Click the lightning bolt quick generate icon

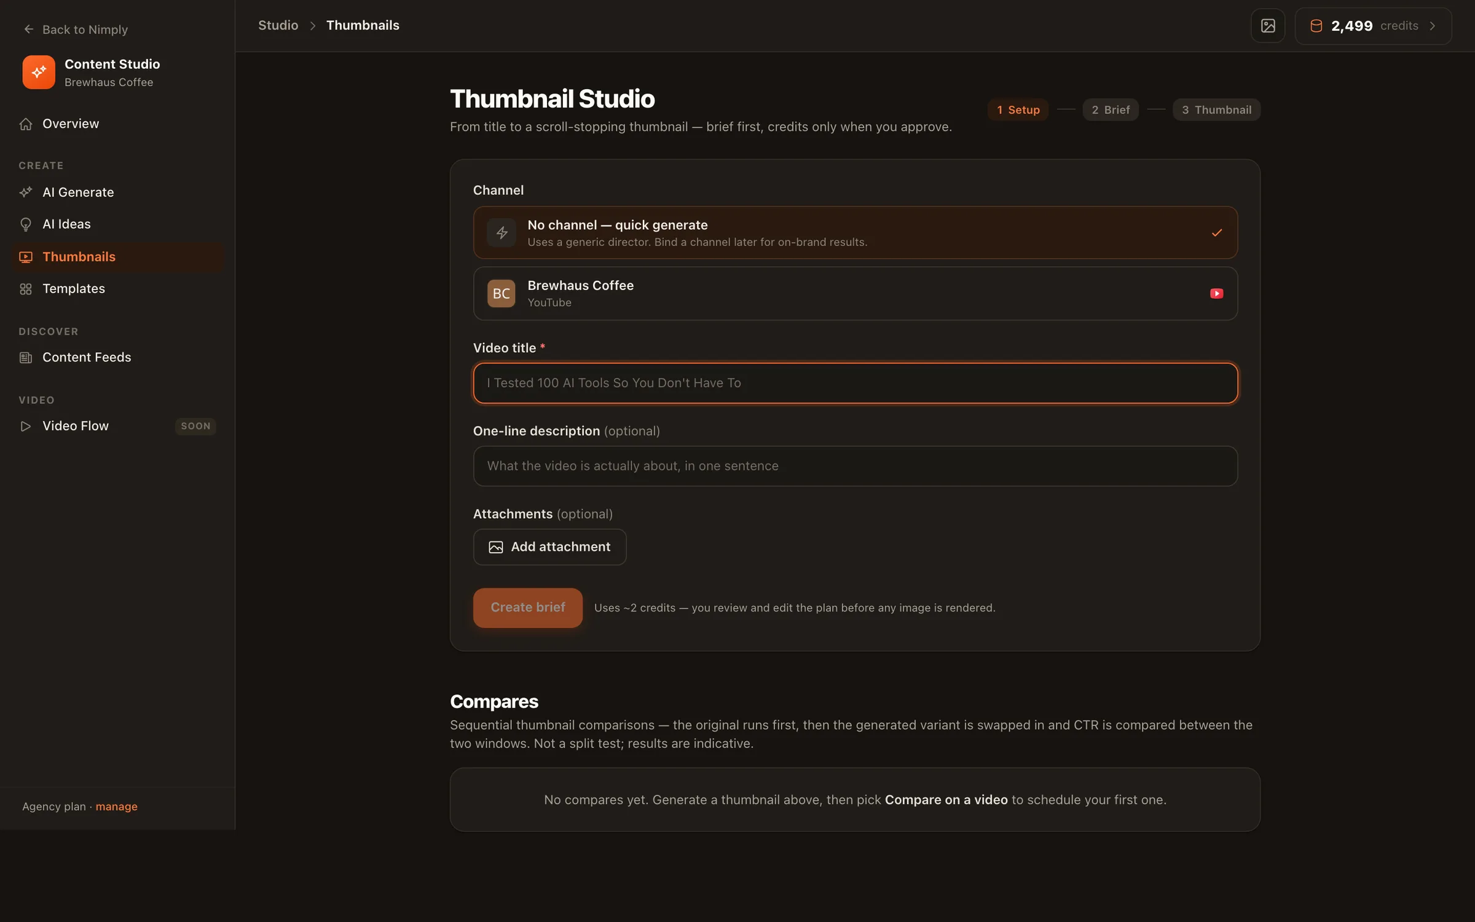(502, 233)
